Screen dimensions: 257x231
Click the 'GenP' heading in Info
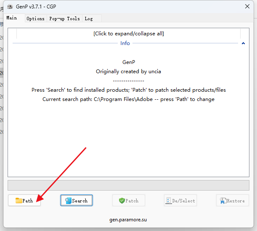[x=129, y=62]
